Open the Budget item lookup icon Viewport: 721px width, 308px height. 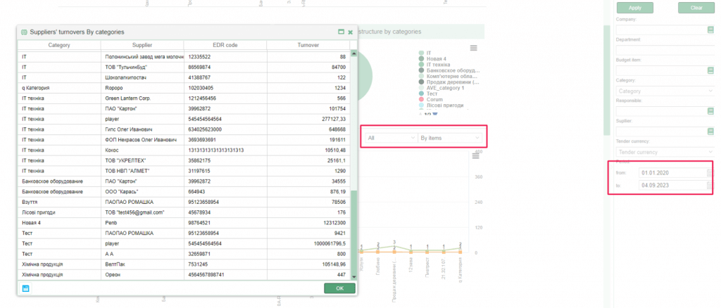[x=710, y=70]
